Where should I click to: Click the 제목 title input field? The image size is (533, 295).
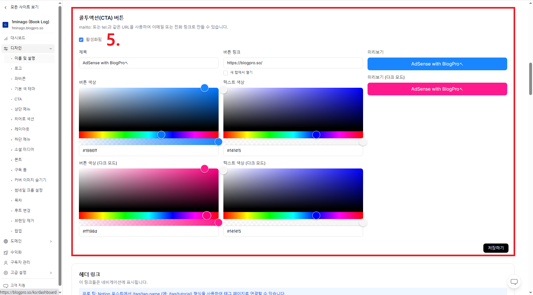click(x=149, y=63)
